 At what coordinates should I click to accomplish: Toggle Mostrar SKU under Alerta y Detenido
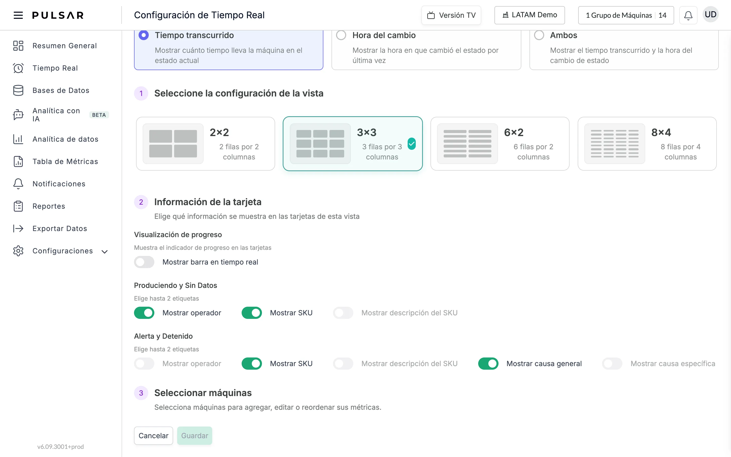pos(252,364)
